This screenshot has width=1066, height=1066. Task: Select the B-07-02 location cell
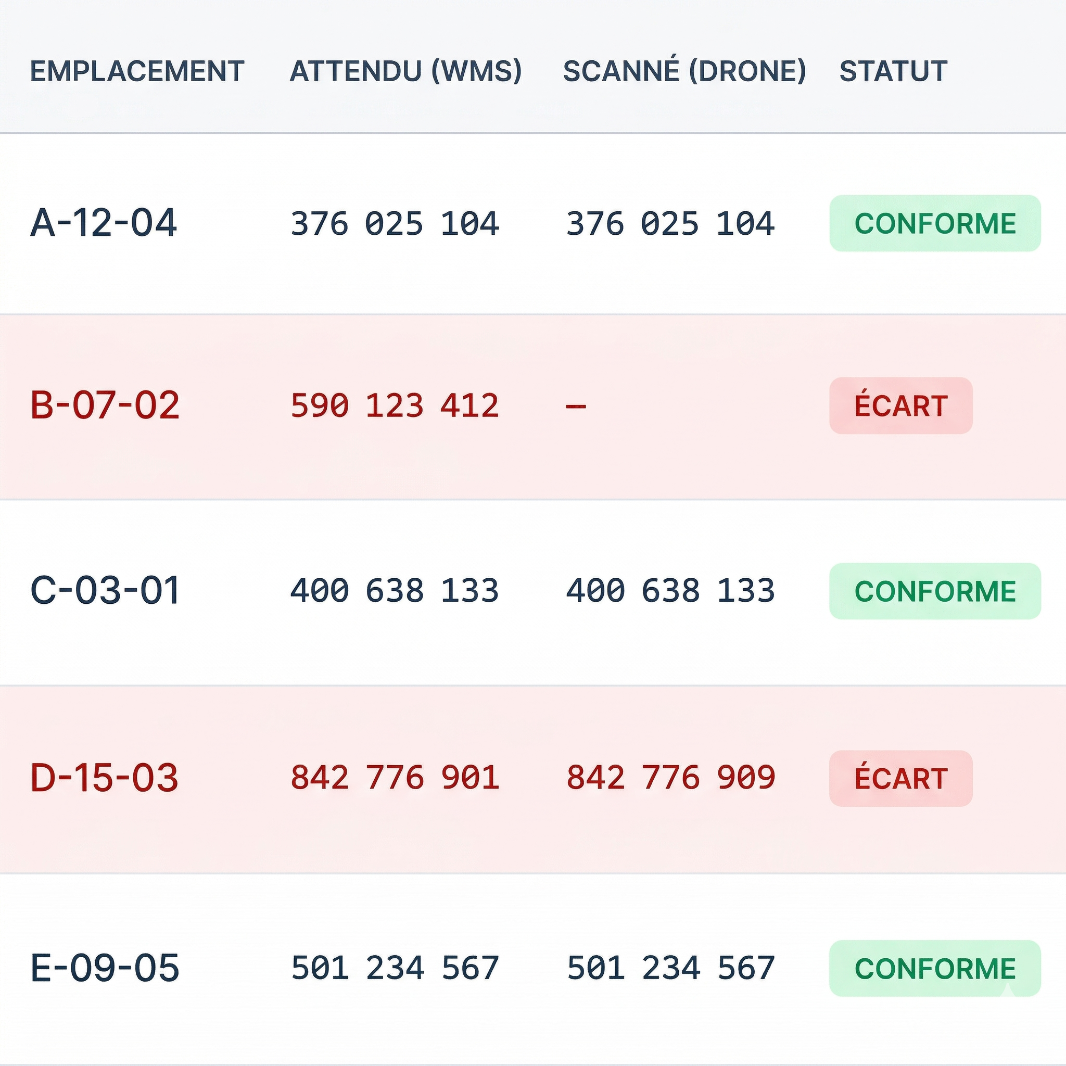[105, 405]
